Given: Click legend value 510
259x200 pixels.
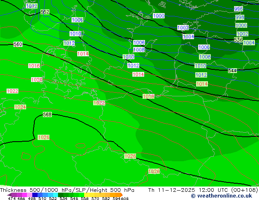Looking at the screenshot, I should point(42,198).
